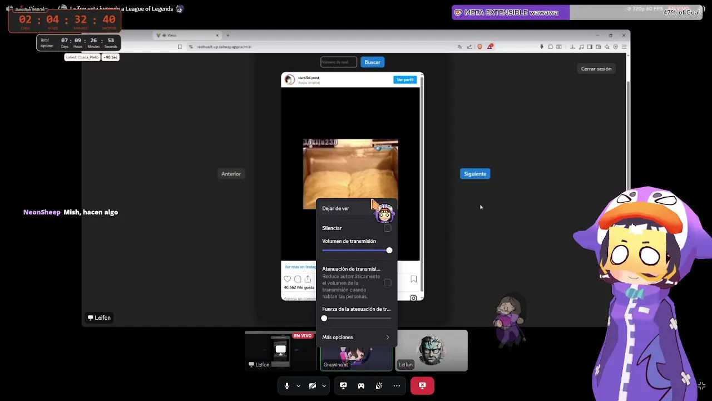Click the full-screen icon in stream corner
The image size is (712, 401).
(x=701, y=385)
